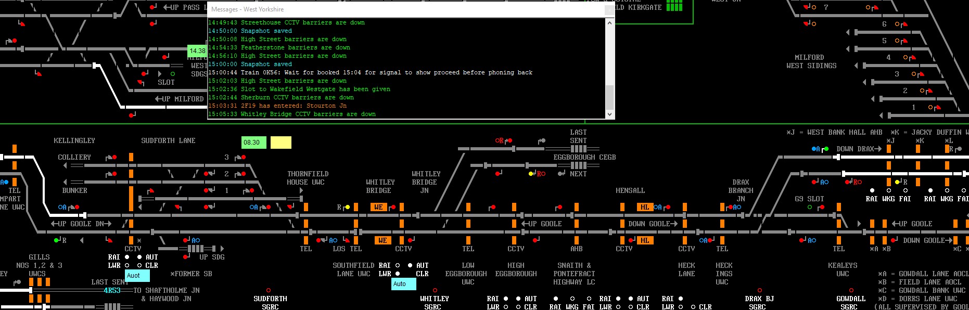Viewport: 969px width, 310px height.
Task: Click green circle above the SLOT label
Action: tap(173, 74)
